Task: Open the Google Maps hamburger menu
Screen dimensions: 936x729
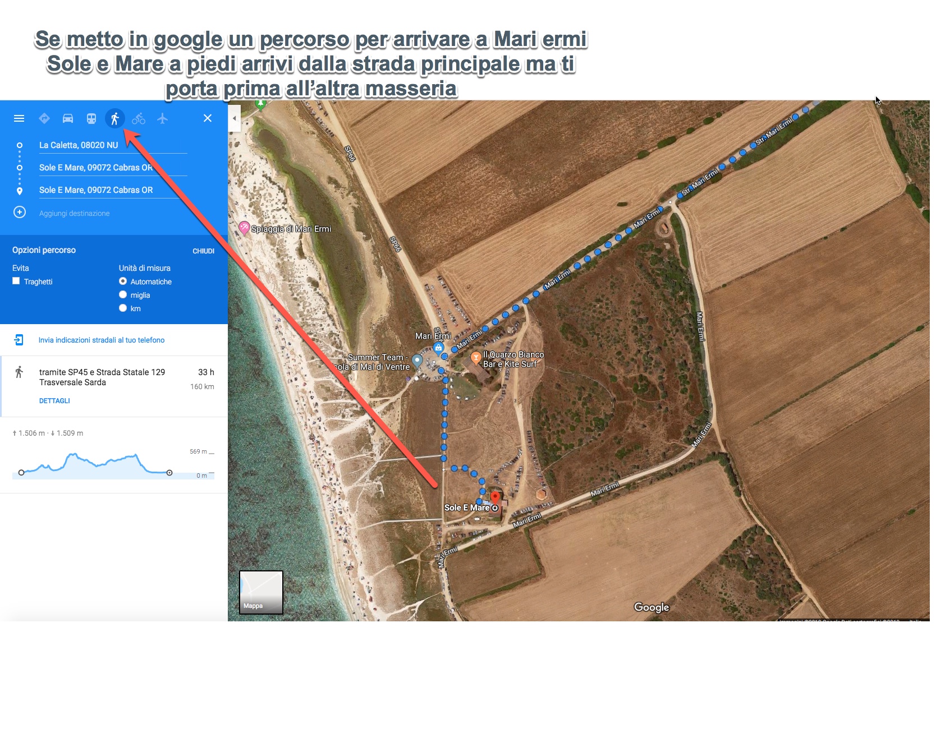Action: [x=19, y=118]
